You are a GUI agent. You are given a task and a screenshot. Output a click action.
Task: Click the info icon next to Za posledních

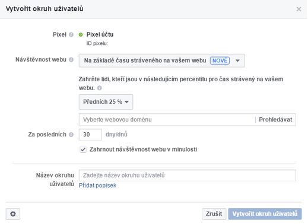tap(71, 135)
